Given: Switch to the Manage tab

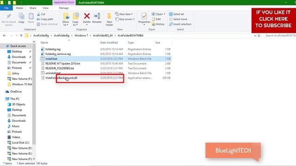Looking at the screenshot, I should (x=64, y=8).
